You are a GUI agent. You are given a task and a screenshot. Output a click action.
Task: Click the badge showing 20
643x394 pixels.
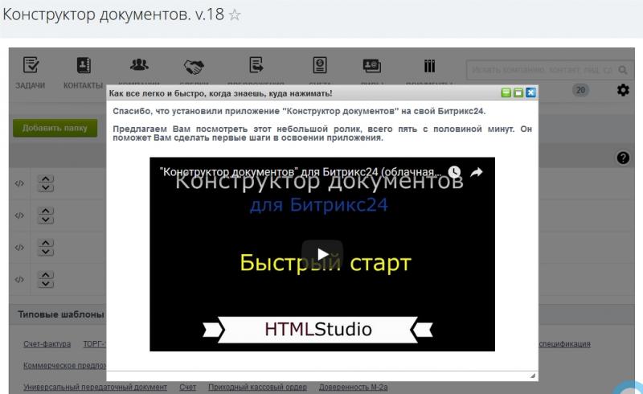click(580, 92)
